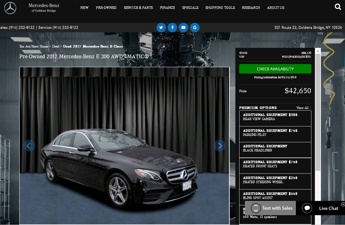Open the dealership Facebook page
The width and height of the screenshot is (345, 225).
tap(172, 28)
